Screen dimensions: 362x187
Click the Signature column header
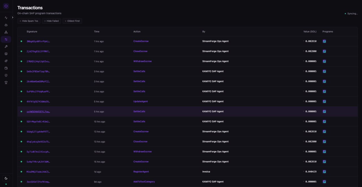click(32, 31)
